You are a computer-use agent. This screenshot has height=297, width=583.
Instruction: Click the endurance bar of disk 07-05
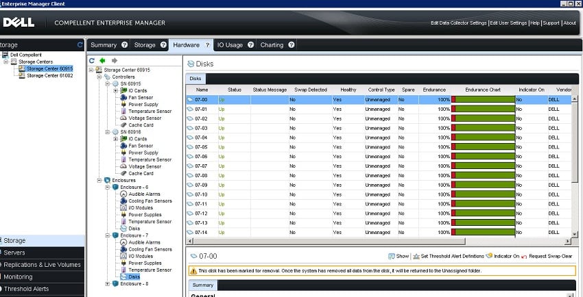point(484,147)
